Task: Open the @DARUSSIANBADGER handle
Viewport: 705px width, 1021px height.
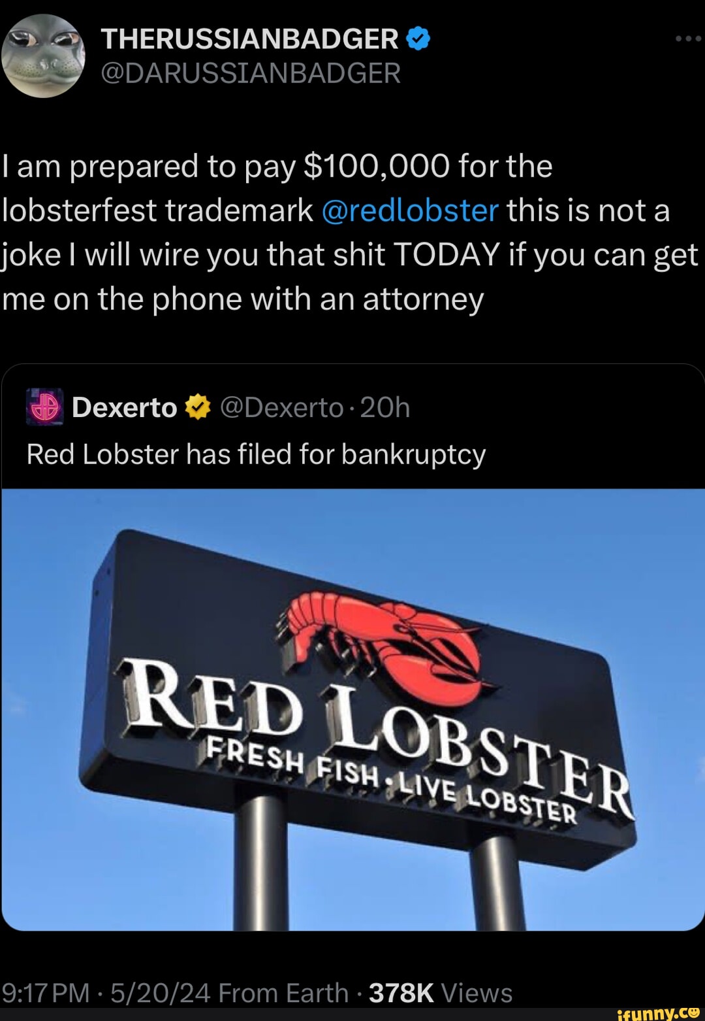Action: pos(251,73)
